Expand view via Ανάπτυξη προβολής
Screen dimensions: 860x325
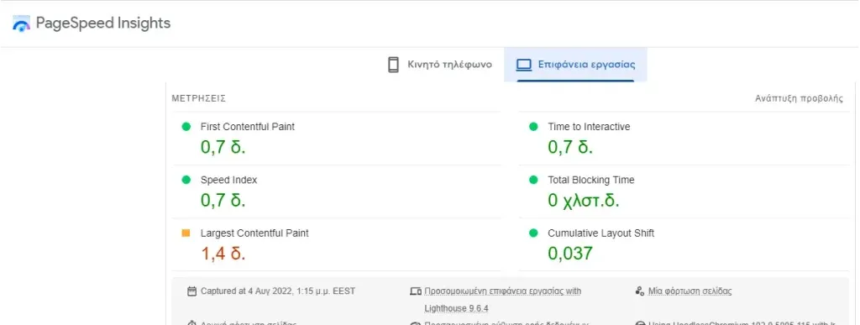(800, 98)
